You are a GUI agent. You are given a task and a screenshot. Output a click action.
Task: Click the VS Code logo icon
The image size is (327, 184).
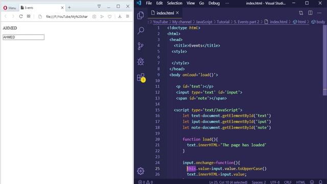[138, 3]
